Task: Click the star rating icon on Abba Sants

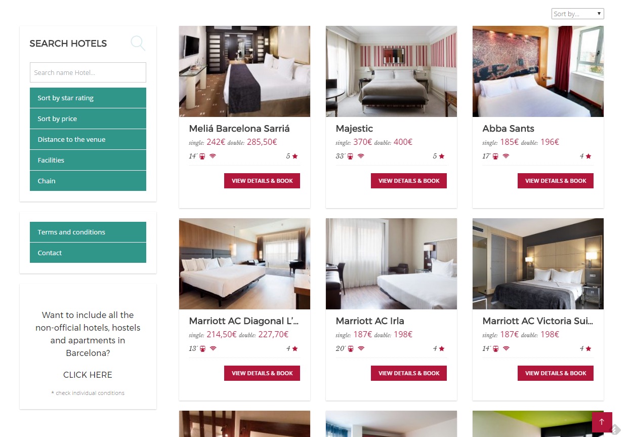Action: click(x=588, y=156)
